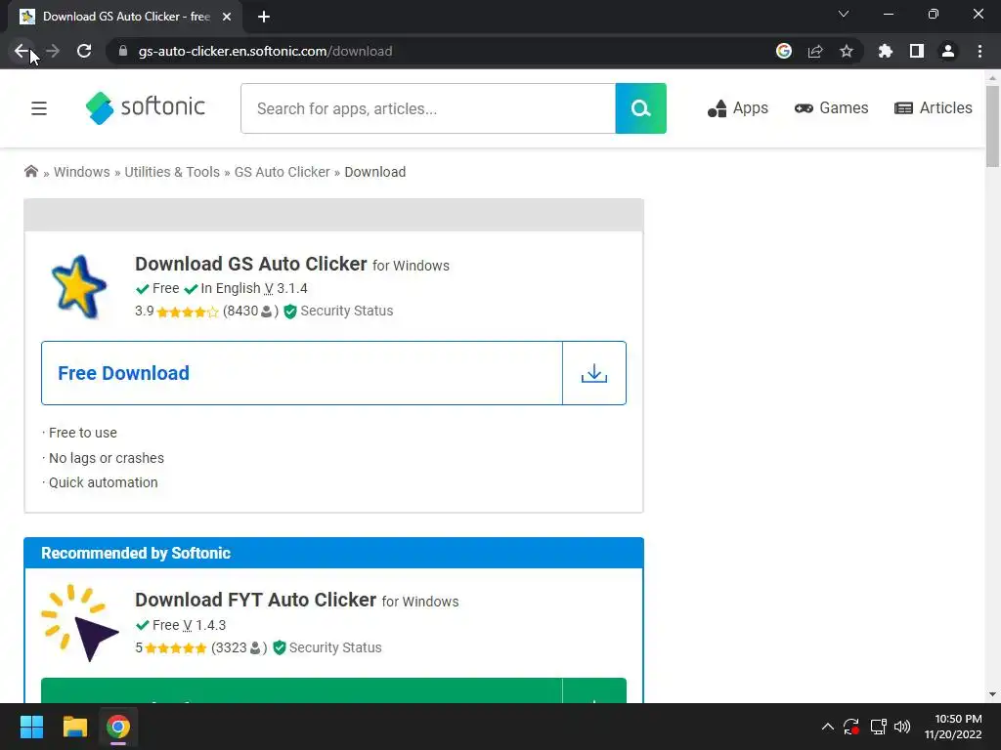This screenshot has height=750, width=1001.
Task: Open the Games menu item
Action: click(x=831, y=108)
